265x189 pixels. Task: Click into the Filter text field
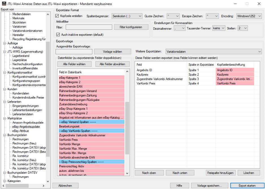pos(89,27)
